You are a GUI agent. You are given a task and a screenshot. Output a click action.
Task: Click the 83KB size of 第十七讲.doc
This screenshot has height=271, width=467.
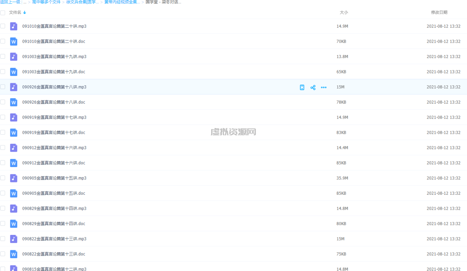tap(341, 132)
